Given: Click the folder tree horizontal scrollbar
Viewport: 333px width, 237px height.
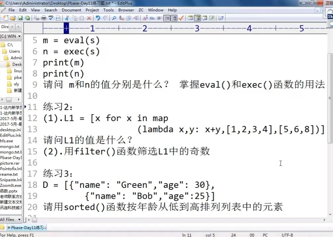Looking at the screenshot, I should point(11,99).
